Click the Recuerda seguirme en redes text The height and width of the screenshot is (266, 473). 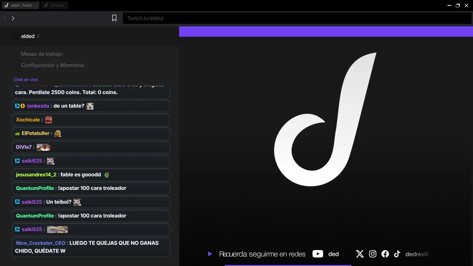(262, 254)
